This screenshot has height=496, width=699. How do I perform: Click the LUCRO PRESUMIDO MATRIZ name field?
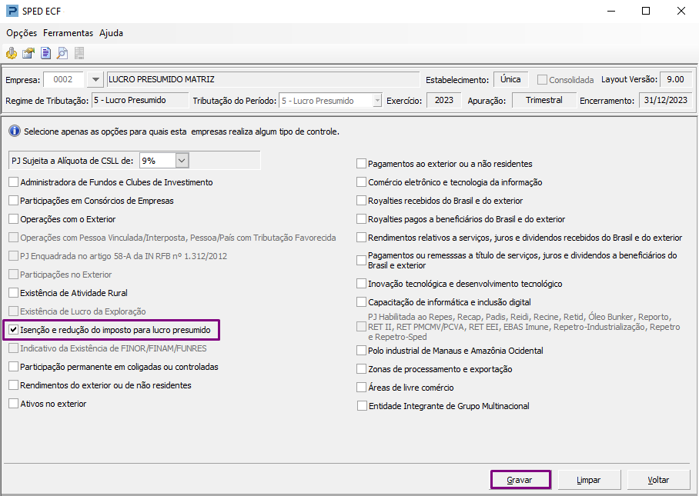click(263, 80)
